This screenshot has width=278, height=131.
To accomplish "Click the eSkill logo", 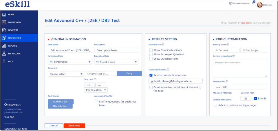I will click(x=17, y=4).
